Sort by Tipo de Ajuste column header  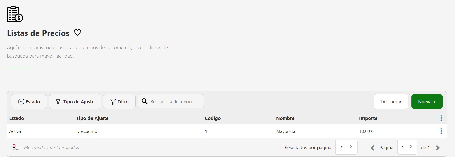[92, 118]
